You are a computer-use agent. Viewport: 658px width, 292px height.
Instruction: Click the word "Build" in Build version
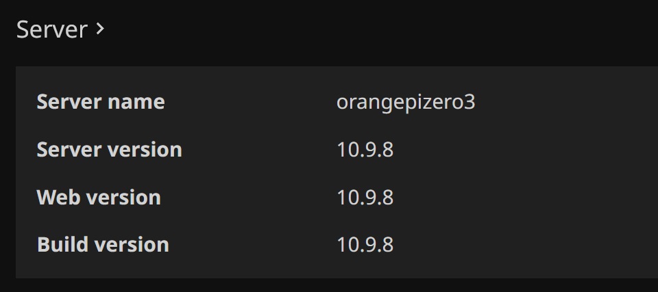pos(58,244)
